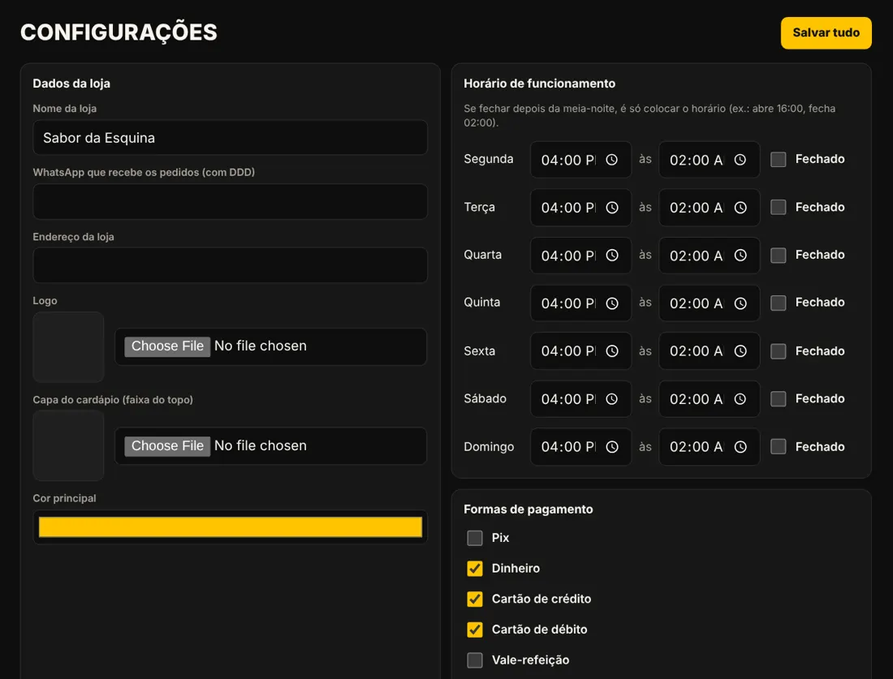Focus the WhatsApp number input field
This screenshot has width=893, height=679.
pyautogui.click(x=230, y=201)
